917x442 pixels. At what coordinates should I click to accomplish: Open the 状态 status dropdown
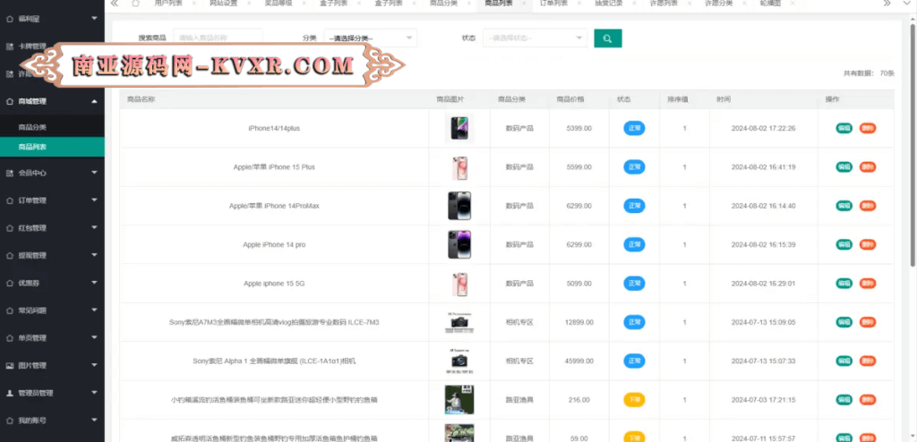coord(536,38)
